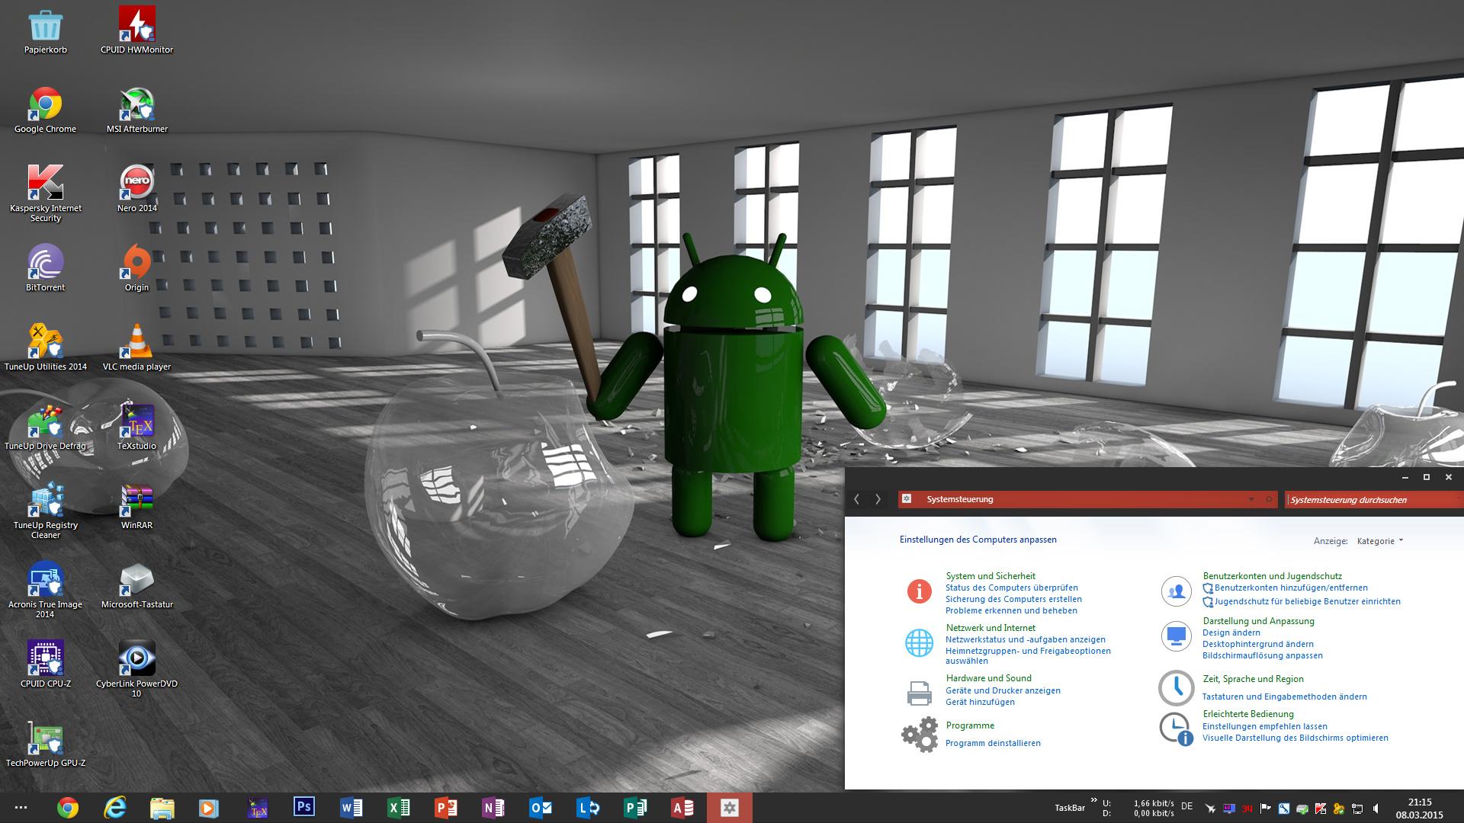
Task: Open Word from the taskbar
Action: pyautogui.click(x=351, y=807)
